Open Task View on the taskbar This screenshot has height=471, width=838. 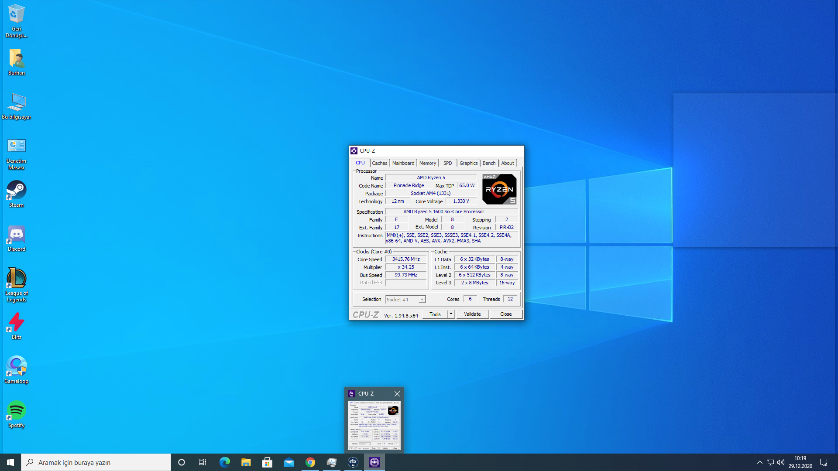[x=203, y=462]
